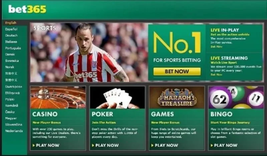
Task: Click Bet Now link under Live Streaming
Action: tap(216, 75)
